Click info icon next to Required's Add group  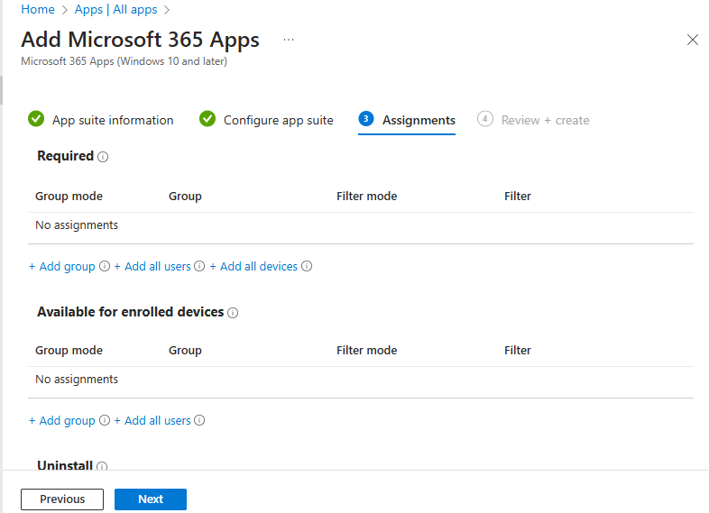105,267
